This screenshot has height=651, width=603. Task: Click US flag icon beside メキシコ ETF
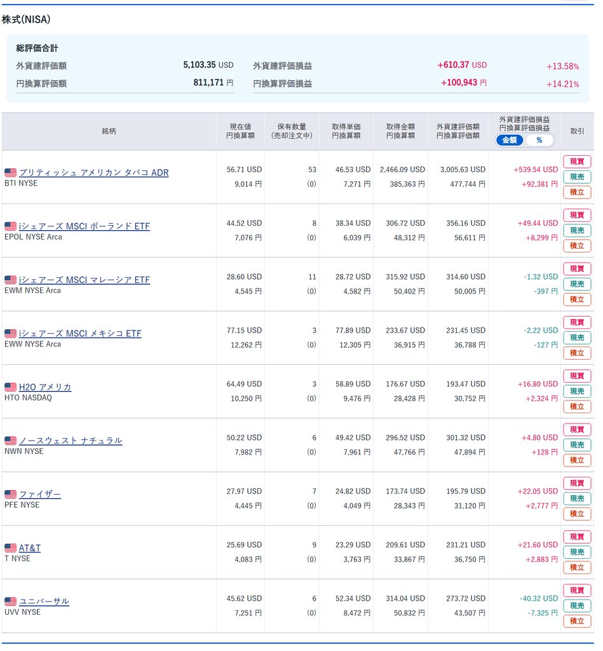[x=10, y=333]
